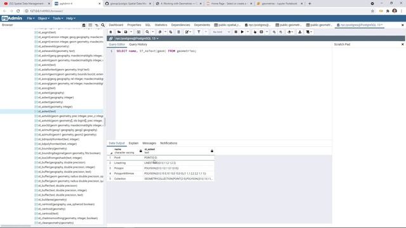This screenshot has height=228, width=406.
Task: Open the Chrome extensions puzzle icon
Action: [388, 11]
